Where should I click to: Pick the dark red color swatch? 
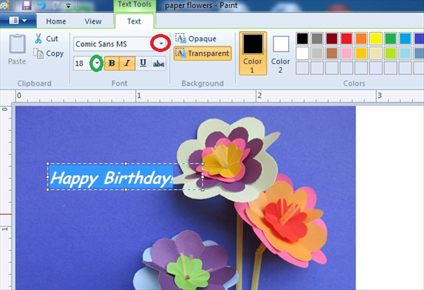[x=332, y=39]
